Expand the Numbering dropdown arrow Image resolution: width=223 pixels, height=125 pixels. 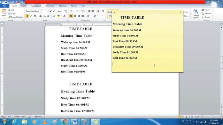pyautogui.click(x=79, y=11)
